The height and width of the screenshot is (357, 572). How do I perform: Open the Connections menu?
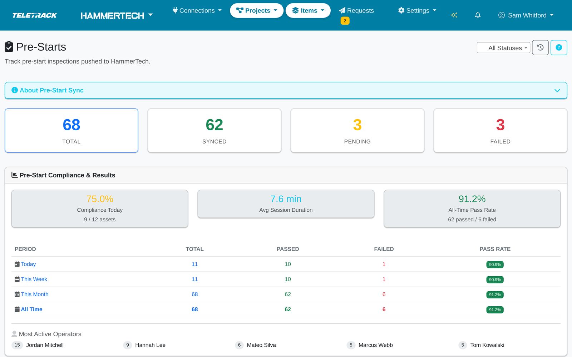point(197,11)
